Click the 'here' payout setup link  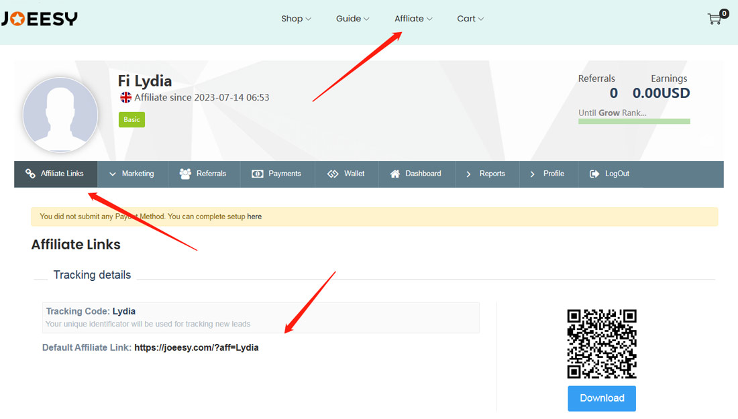click(254, 217)
